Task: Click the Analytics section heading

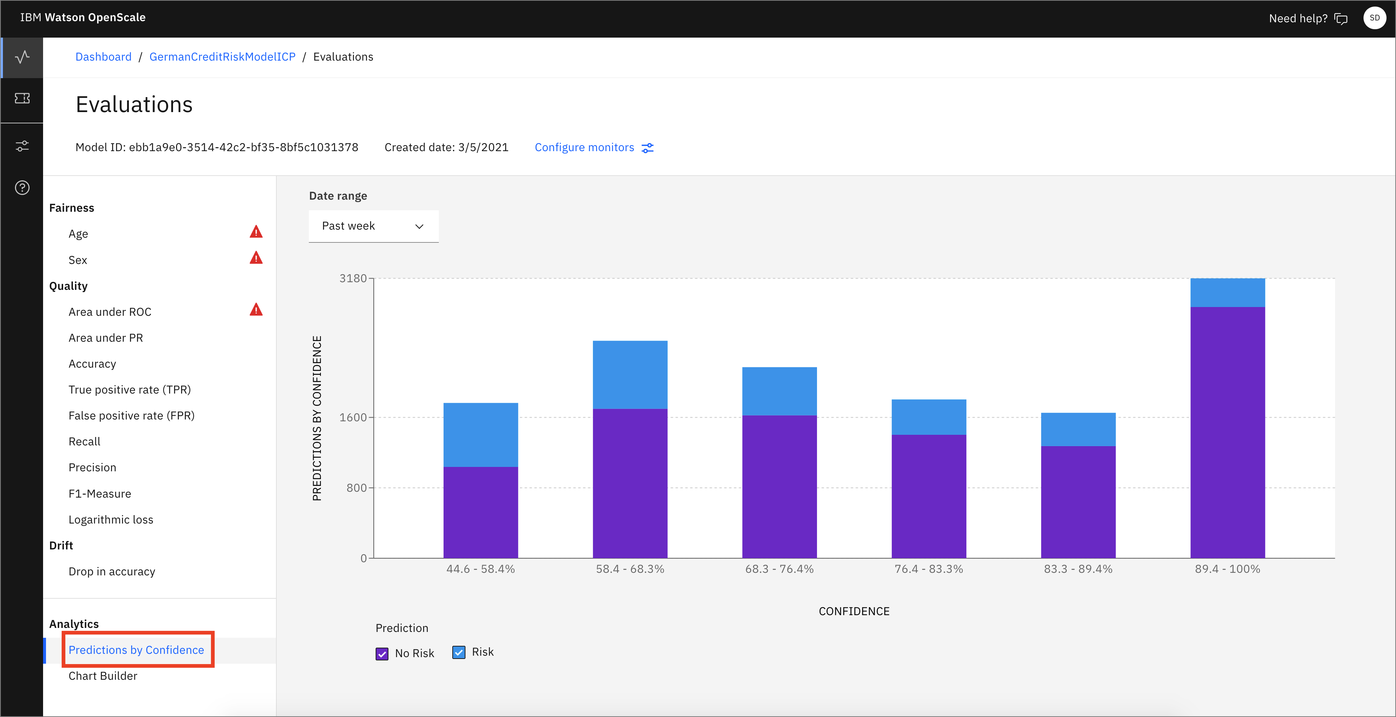Action: pyautogui.click(x=74, y=624)
